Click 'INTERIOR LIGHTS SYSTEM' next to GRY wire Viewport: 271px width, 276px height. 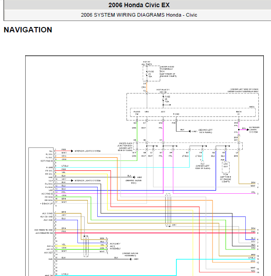pyautogui.click(x=87, y=181)
